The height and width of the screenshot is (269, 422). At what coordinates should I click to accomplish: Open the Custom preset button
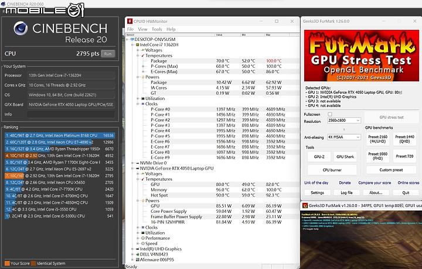[391, 170]
